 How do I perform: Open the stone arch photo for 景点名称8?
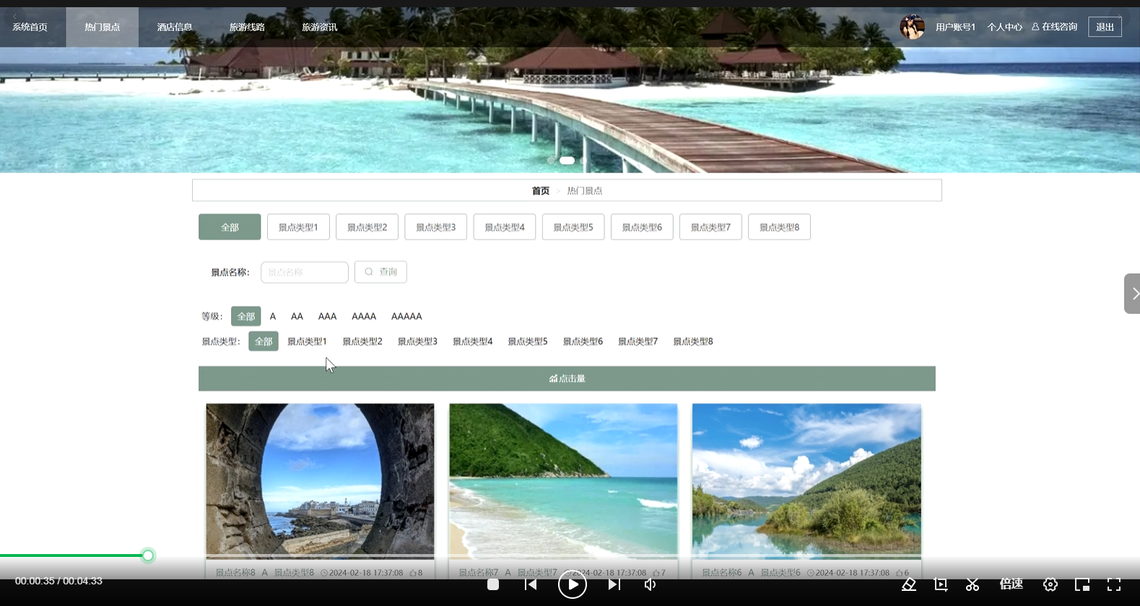[x=320, y=480]
